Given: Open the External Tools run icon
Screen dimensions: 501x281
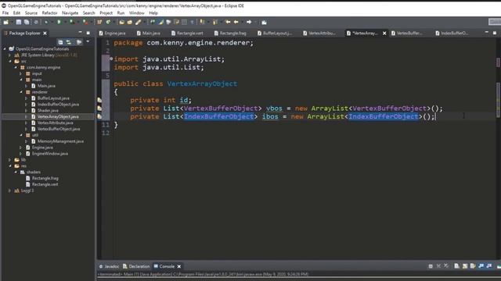Looking at the screenshot, I should (85, 22).
